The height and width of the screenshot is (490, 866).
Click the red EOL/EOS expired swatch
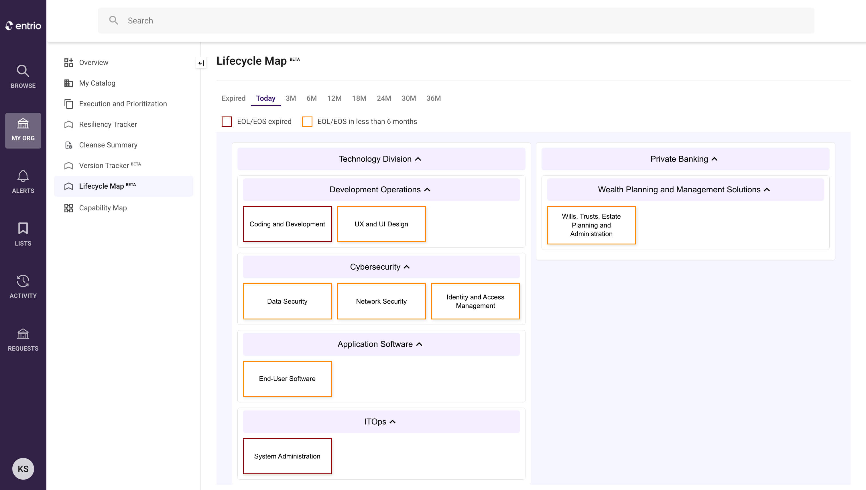pos(227,121)
